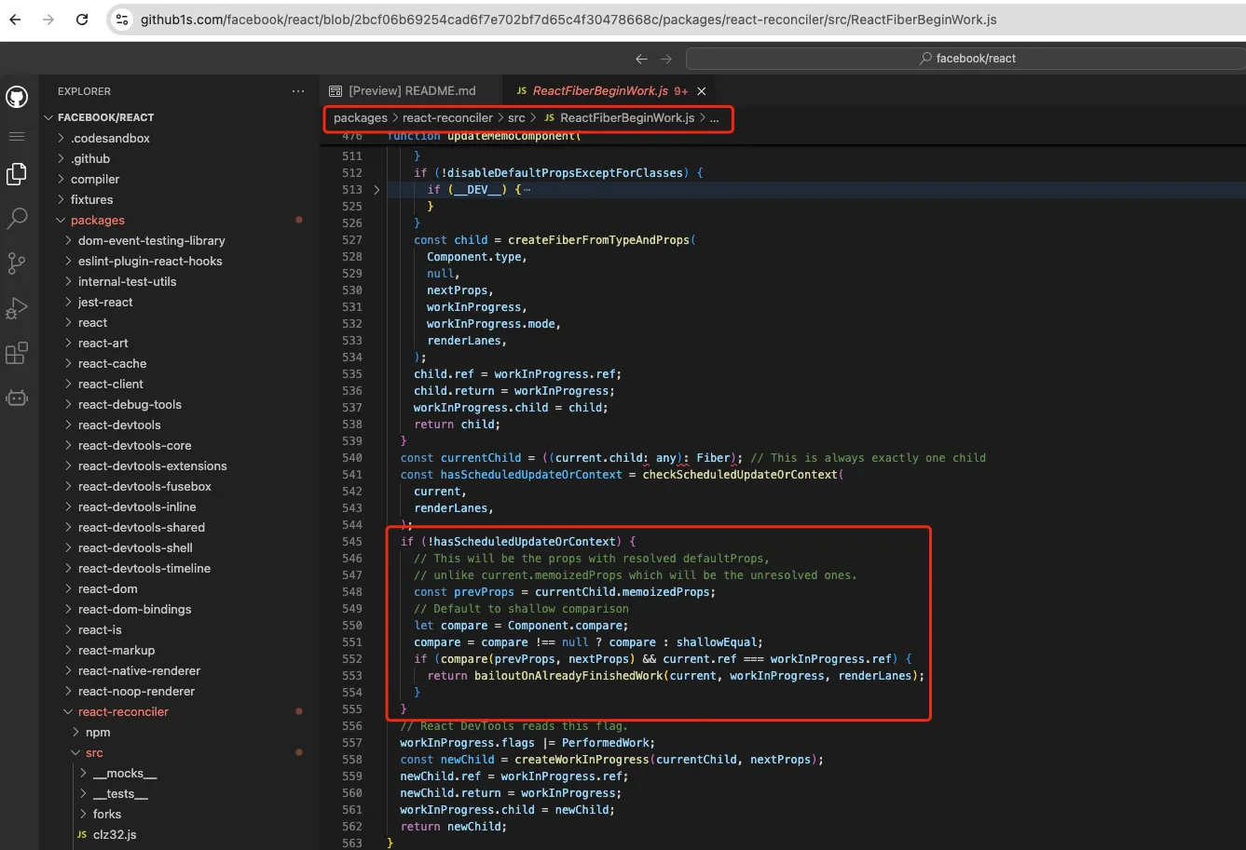Expand the react-noop-renderer folder
1246x850 pixels.
[179, 691]
